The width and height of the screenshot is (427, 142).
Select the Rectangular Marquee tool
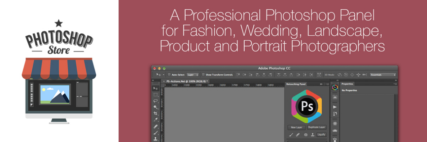(155, 94)
